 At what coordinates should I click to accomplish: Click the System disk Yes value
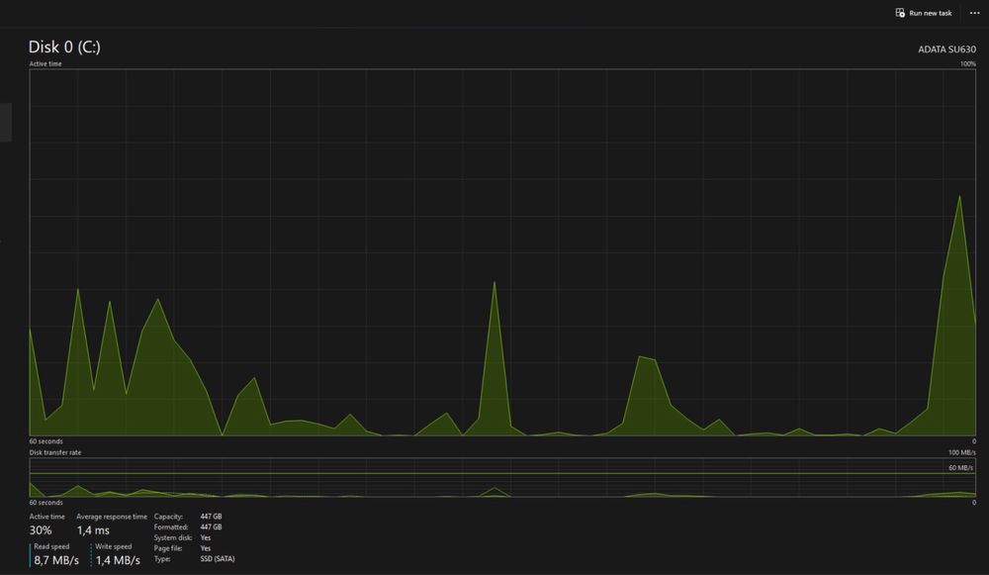[205, 537]
